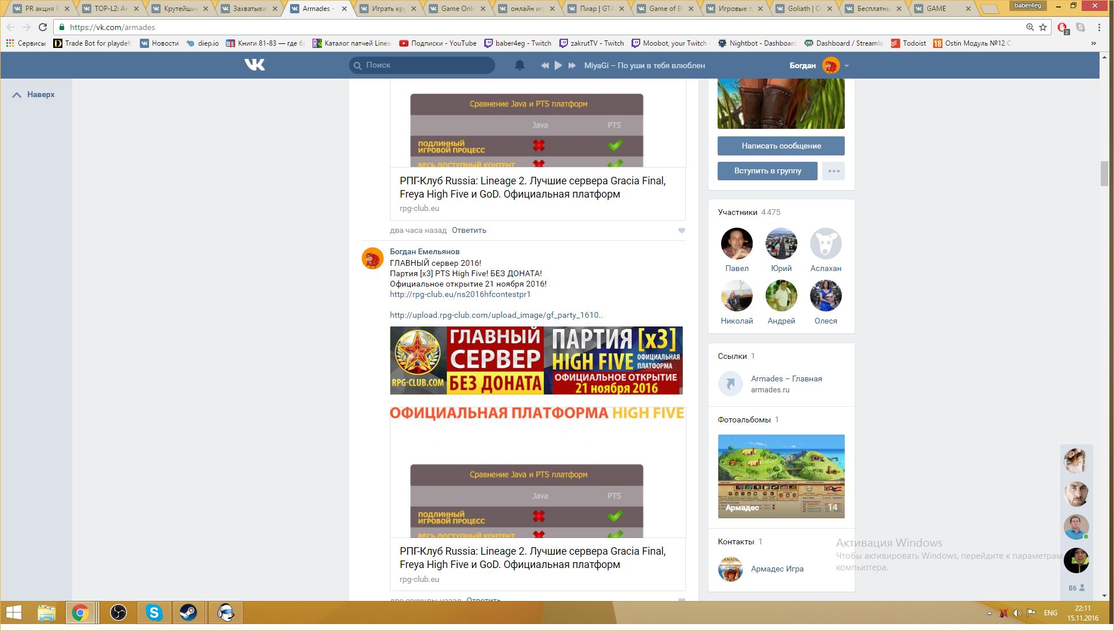Click the red Opera-style extension icon
Image resolution: width=1114 pixels, height=631 pixels.
(1063, 27)
